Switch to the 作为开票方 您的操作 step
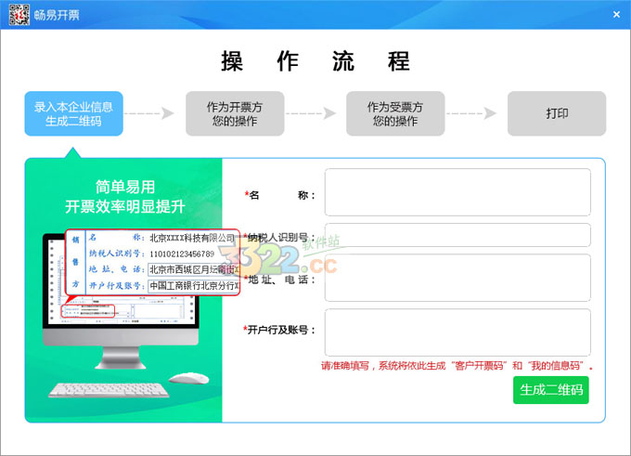 (x=234, y=113)
